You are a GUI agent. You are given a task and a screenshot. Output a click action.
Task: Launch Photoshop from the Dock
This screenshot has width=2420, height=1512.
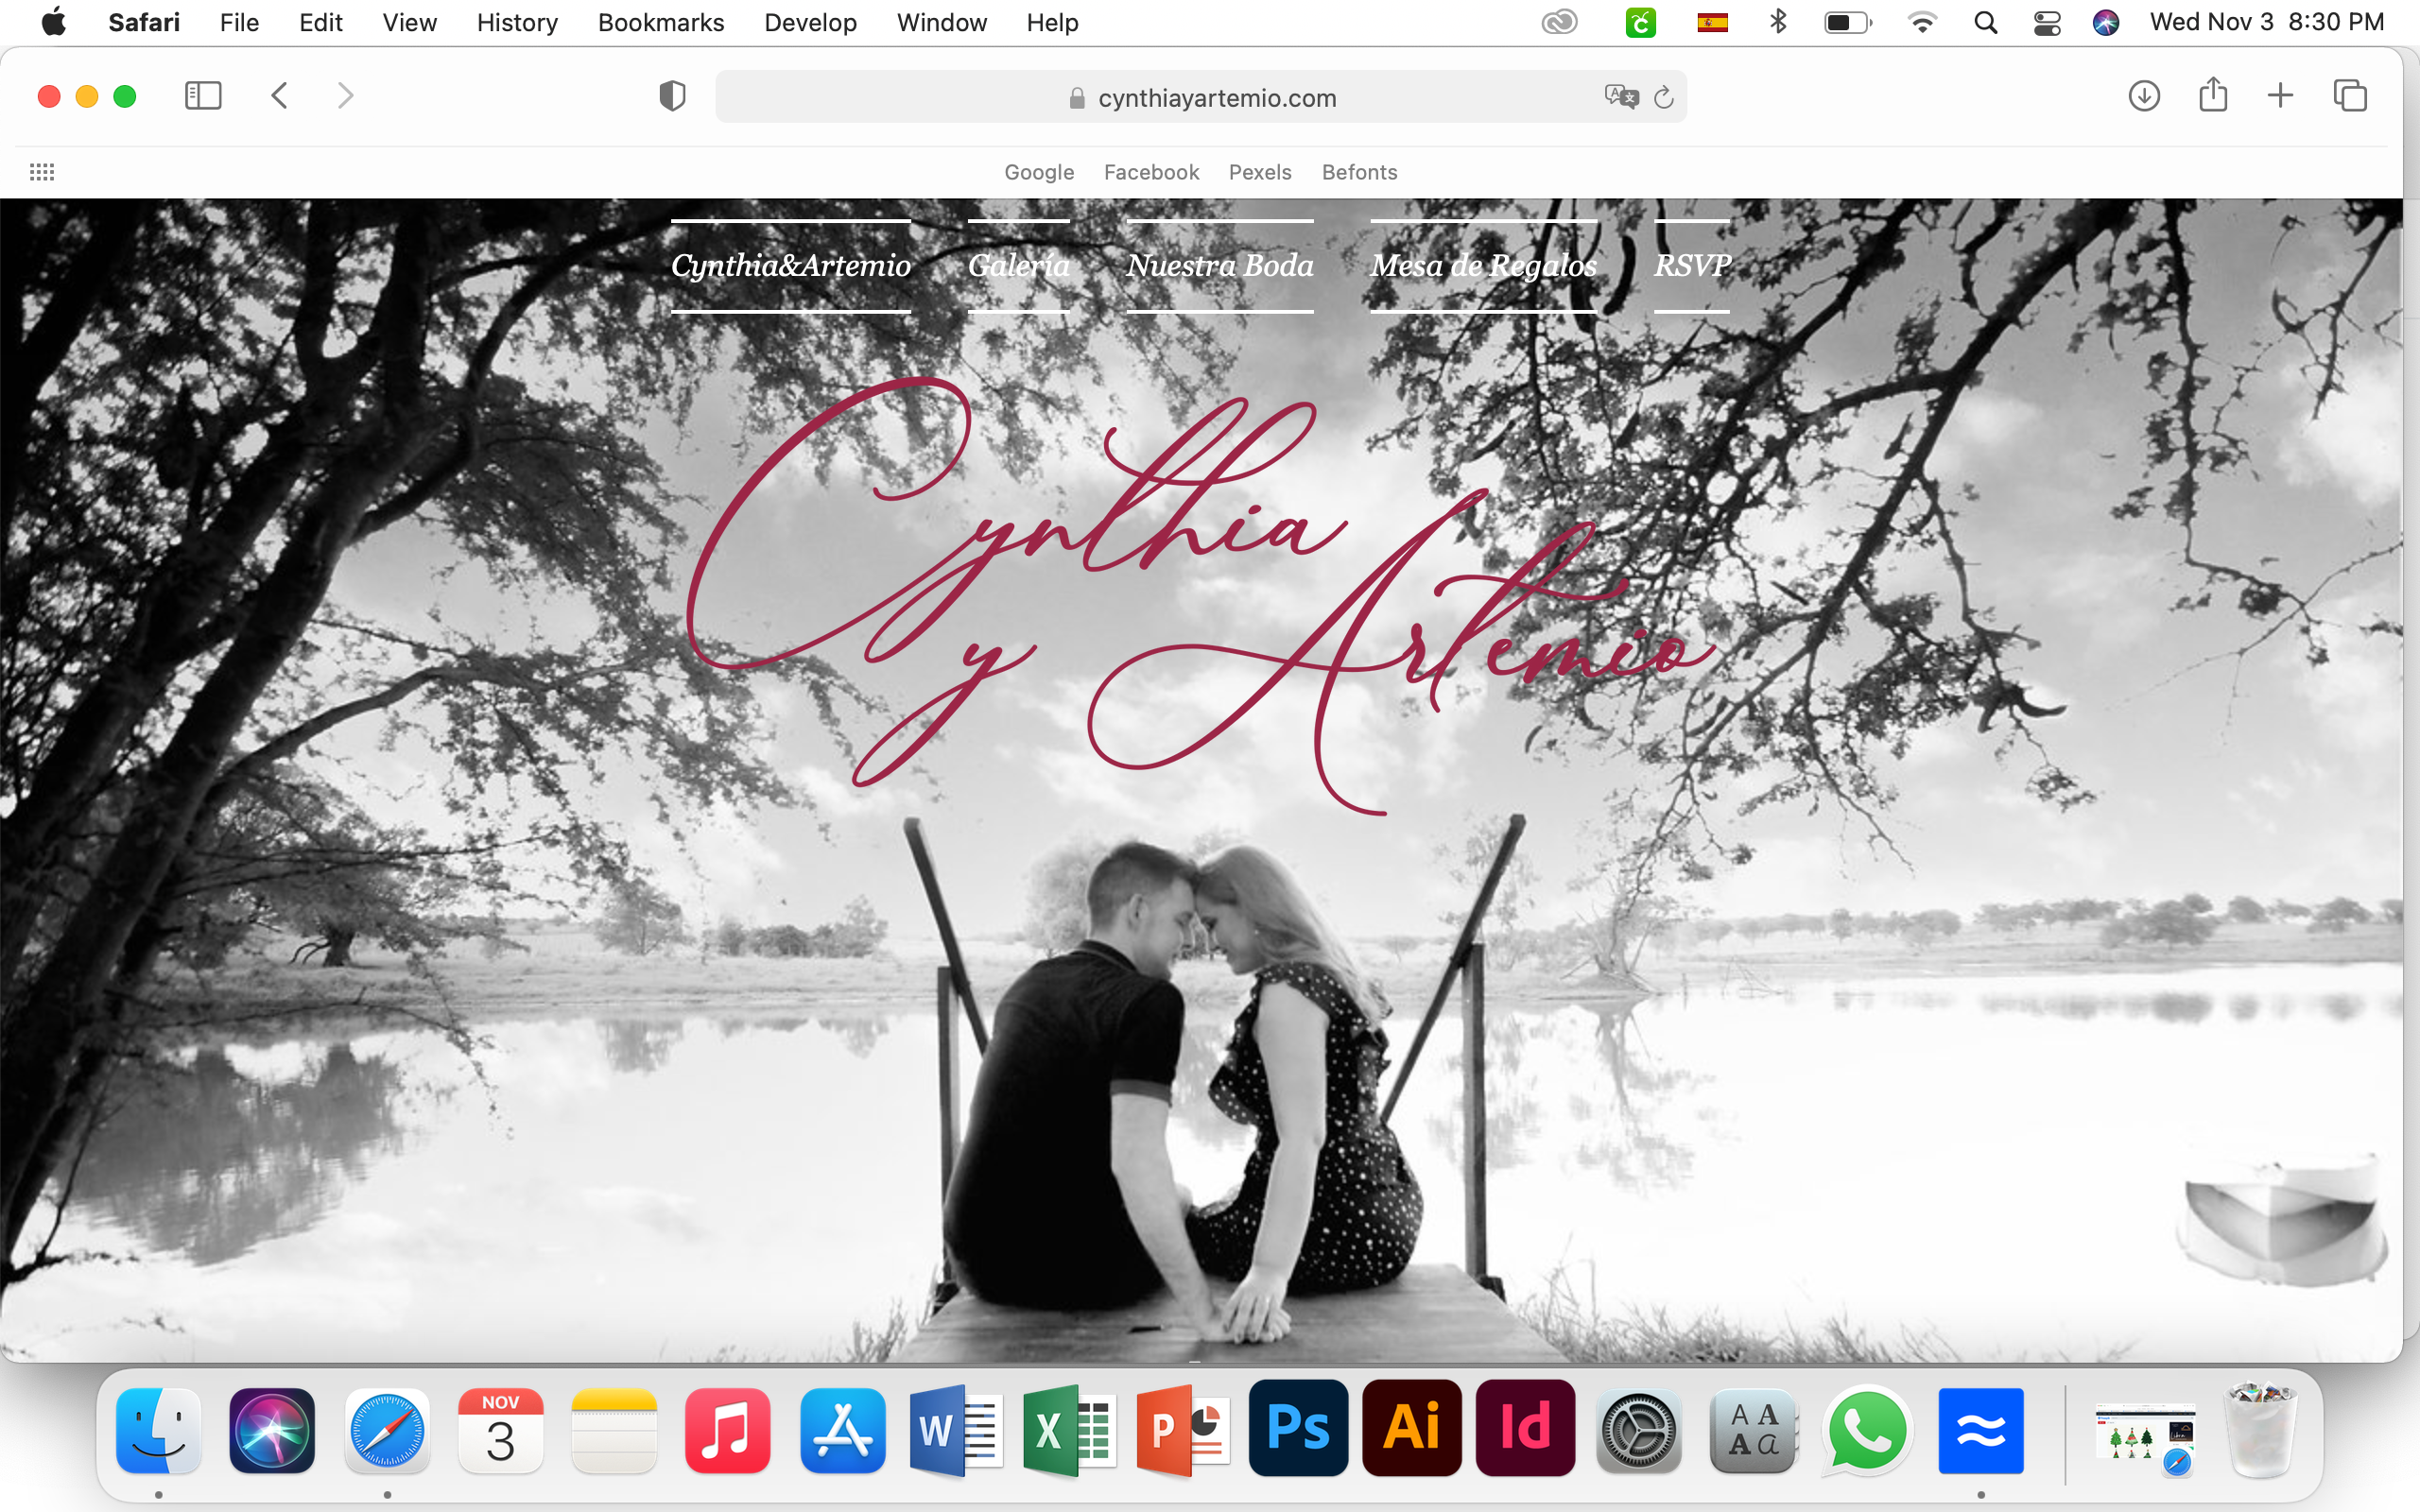(1297, 1430)
